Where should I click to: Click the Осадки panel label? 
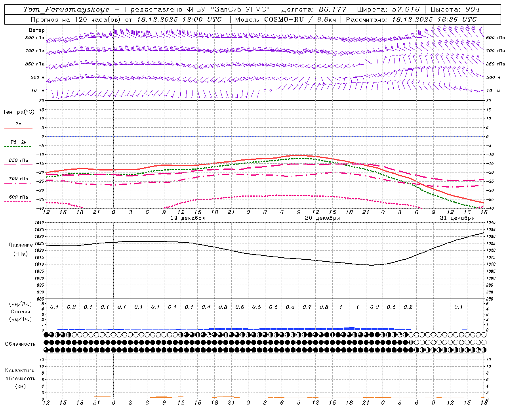[20, 312]
